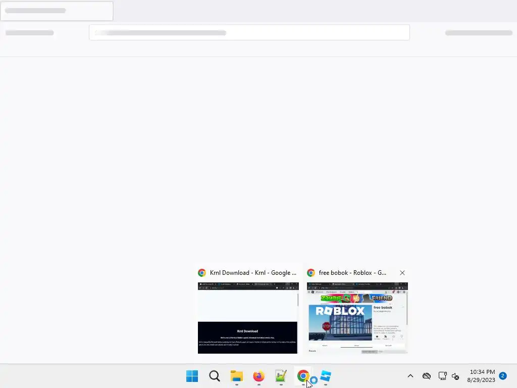Click the muted volume tray icon
Image resolution: width=517 pixels, height=388 pixels.
click(455, 376)
